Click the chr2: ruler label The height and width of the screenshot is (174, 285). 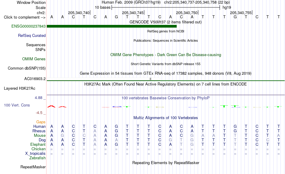pyautogui.click(x=41, y=13)
